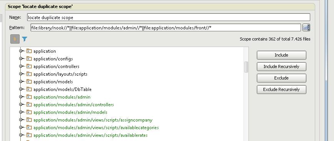Select the 'application/models' row text

click(53, 82)
